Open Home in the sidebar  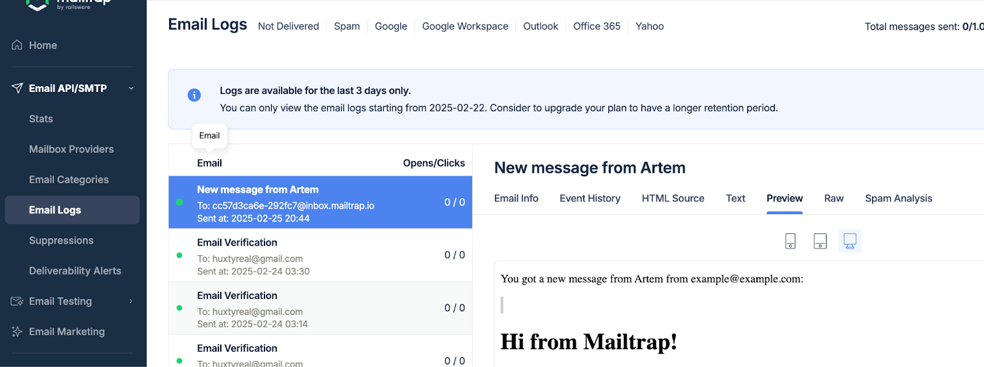click(x=42, y=45)
